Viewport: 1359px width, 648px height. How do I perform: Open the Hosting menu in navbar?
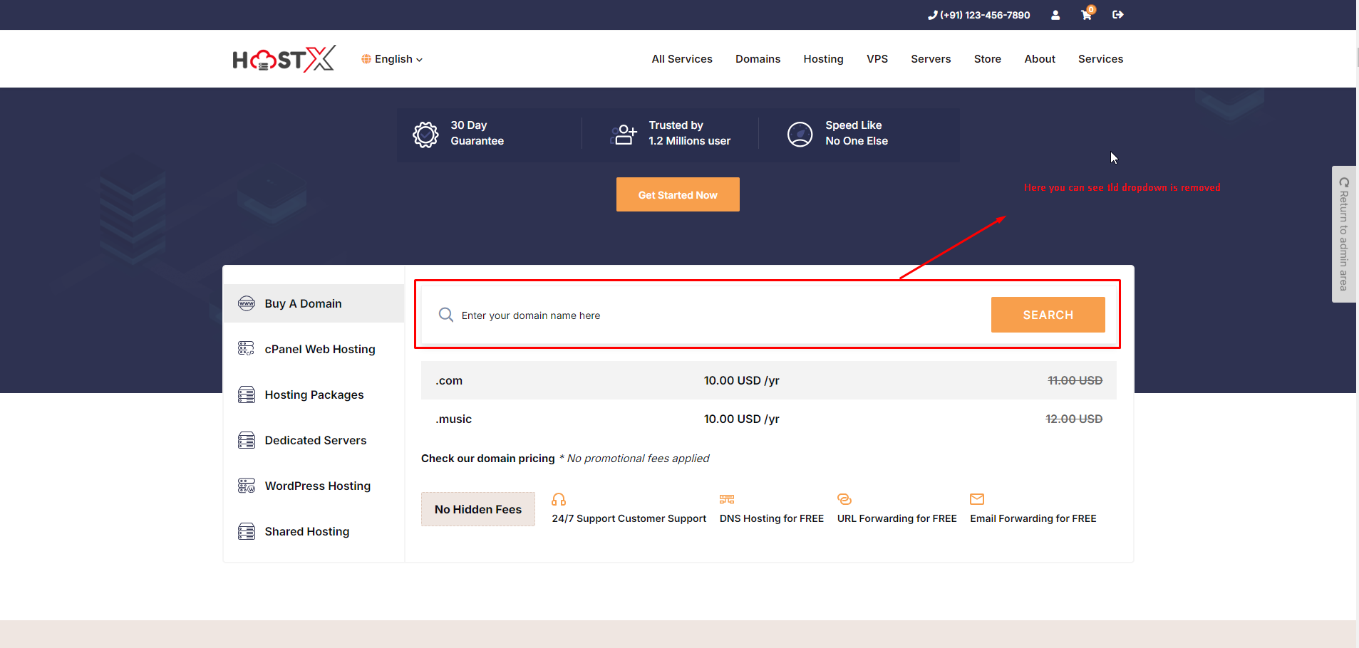[823, 59]
